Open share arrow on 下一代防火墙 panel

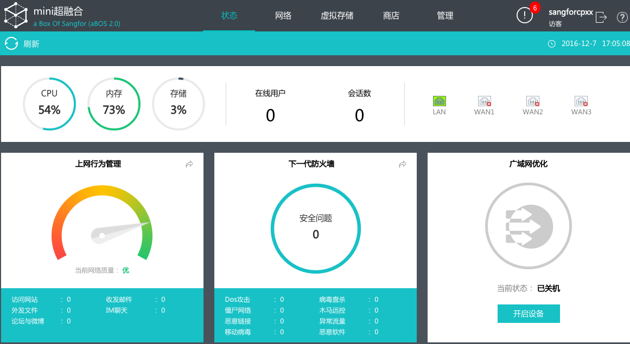pyautogui.click(x=403, y=164)
